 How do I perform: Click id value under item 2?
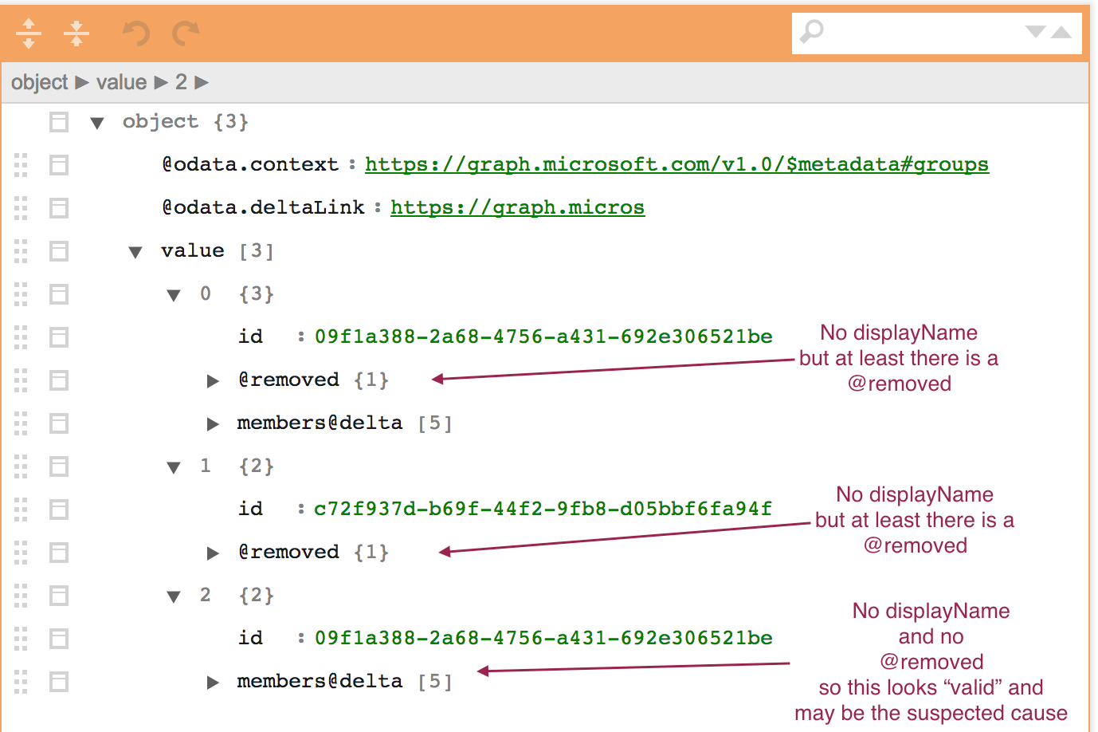[x=543, y=638]
